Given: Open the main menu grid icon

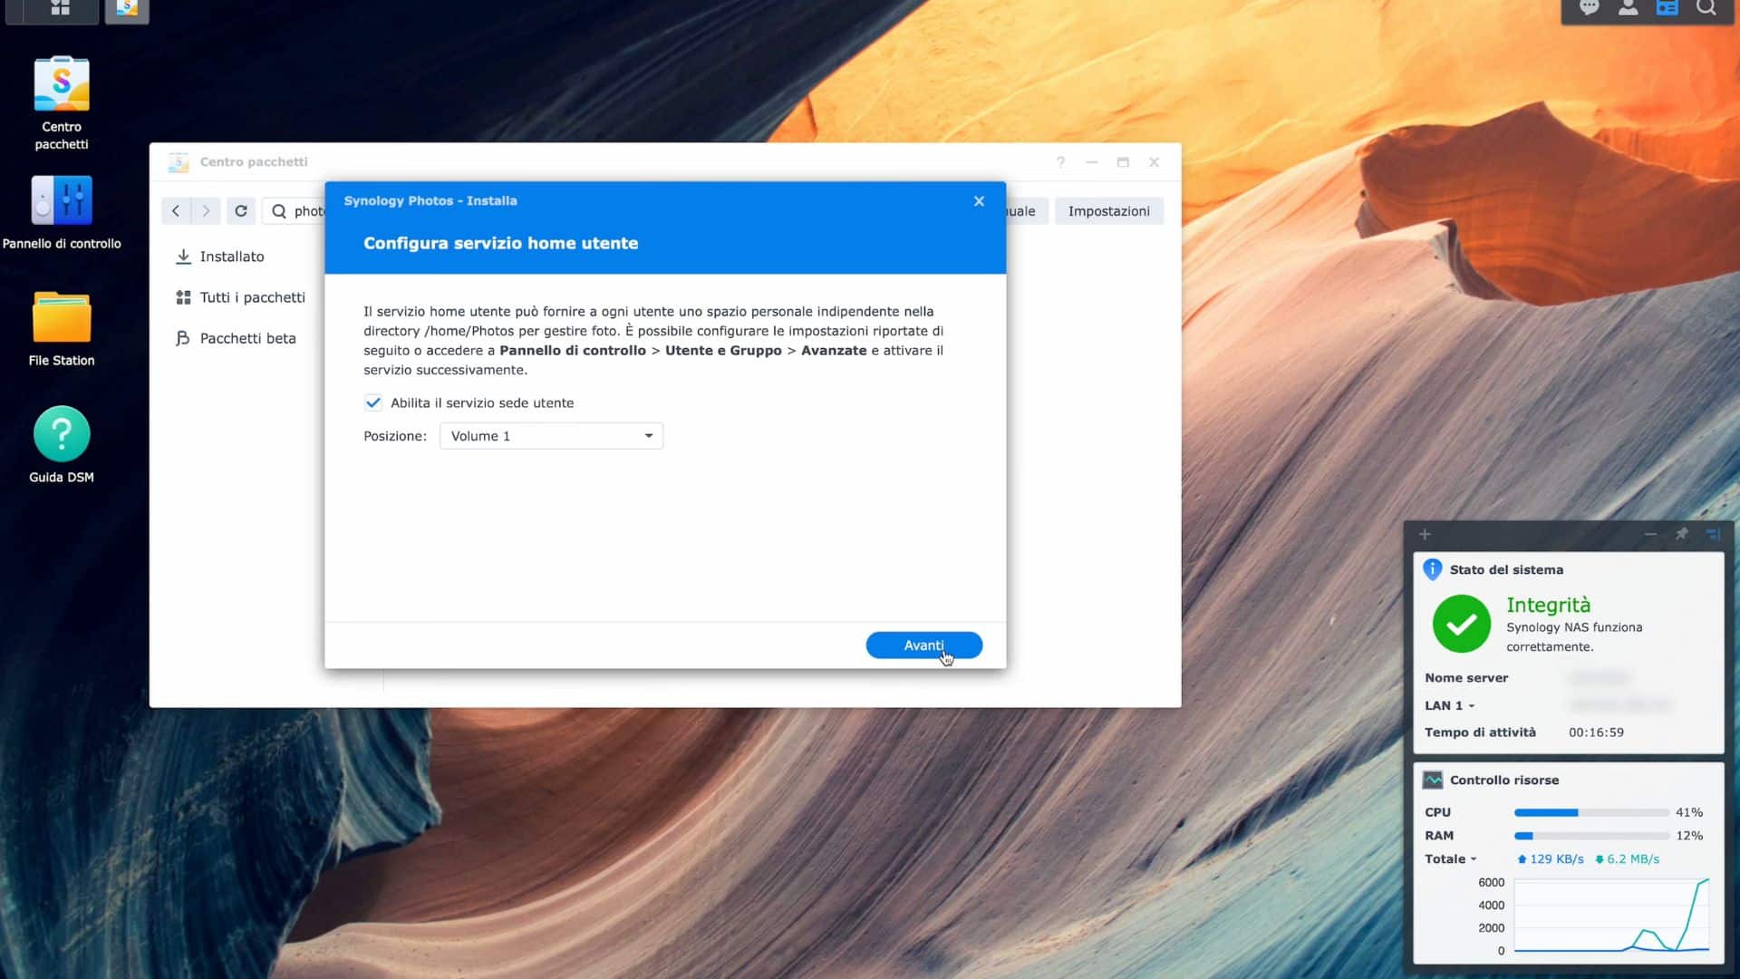Looking at the screenshot, I should point(60,8).
